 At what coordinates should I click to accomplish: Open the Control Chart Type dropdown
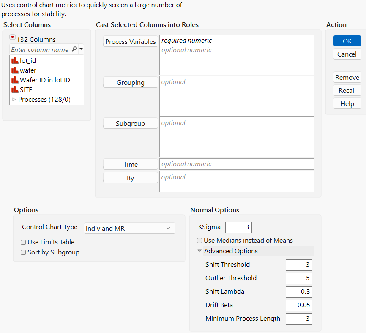point(129,228)
